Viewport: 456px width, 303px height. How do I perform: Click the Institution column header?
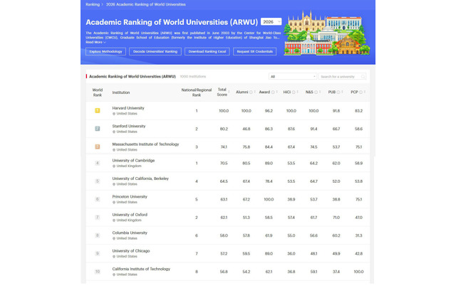click(121, 92)
